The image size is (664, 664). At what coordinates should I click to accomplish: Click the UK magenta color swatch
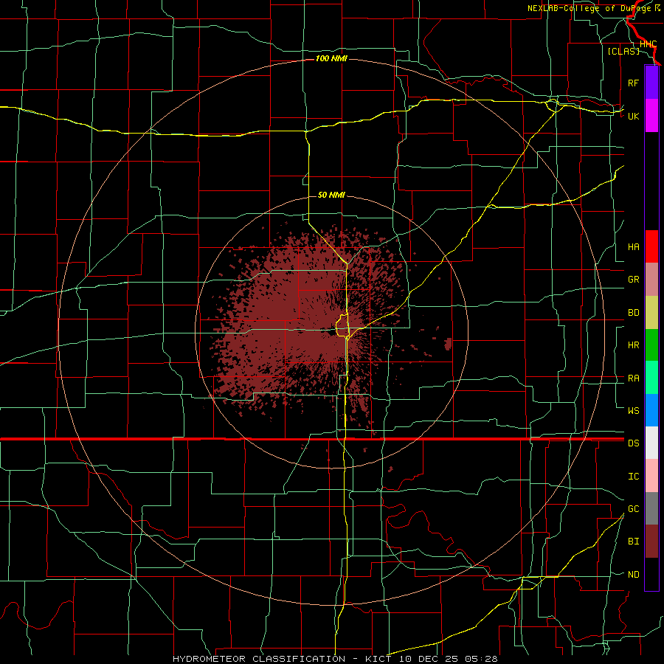[x=651, y=116]
